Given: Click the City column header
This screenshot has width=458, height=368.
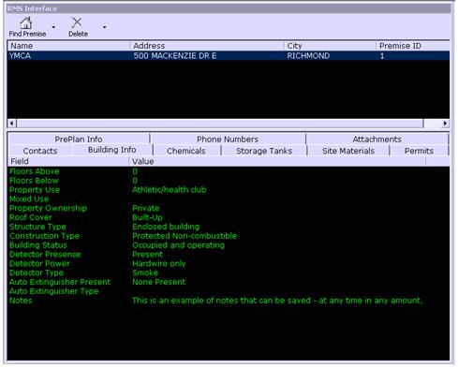Looking at the screenshot, I should coord(330,46).
